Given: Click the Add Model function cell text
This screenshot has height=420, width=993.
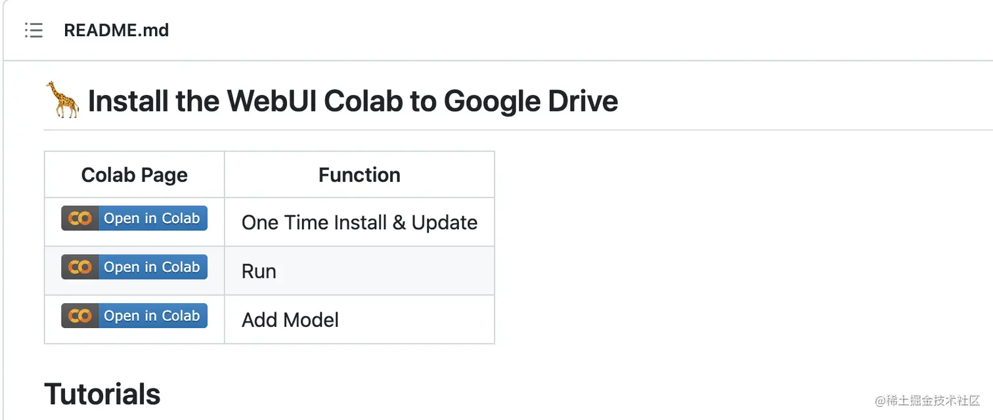Looking at the screenshot, I should point(290,320).
